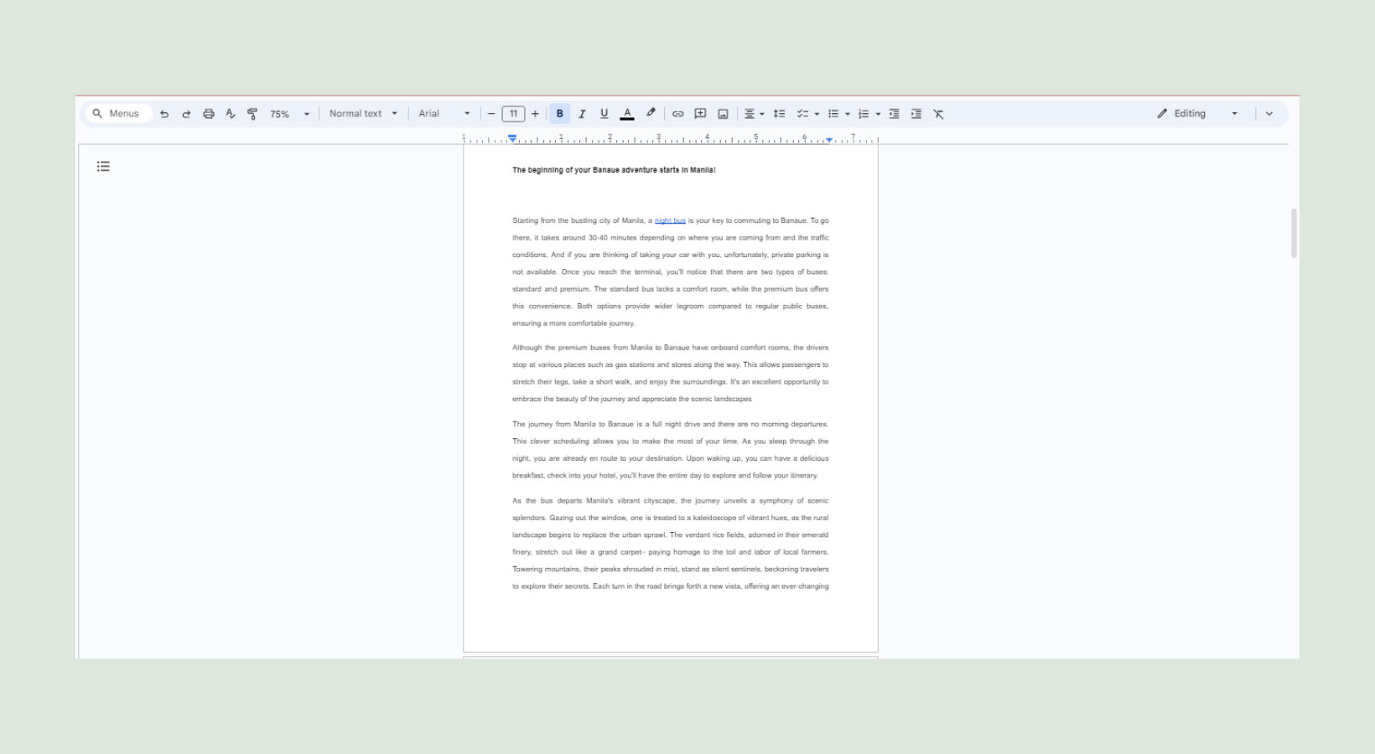Toggle Underline formatting
Image resolution: width=1375 pixels, height=754 pixels.
[x=604, y=114]
